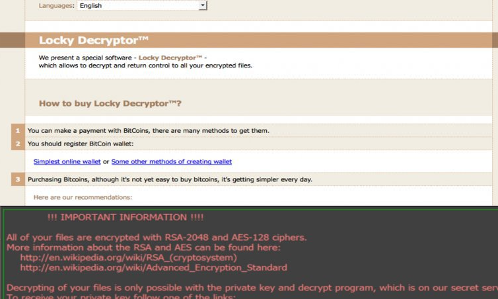Click the 'All of your files are encrypted' line
The height and width of the screenshot is (299, 498).
156,237
